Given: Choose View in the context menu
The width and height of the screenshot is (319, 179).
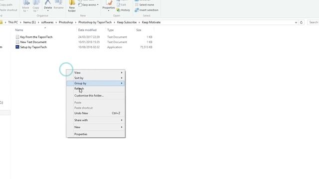Looking at the screenshot, I should [x=96, y=73].
